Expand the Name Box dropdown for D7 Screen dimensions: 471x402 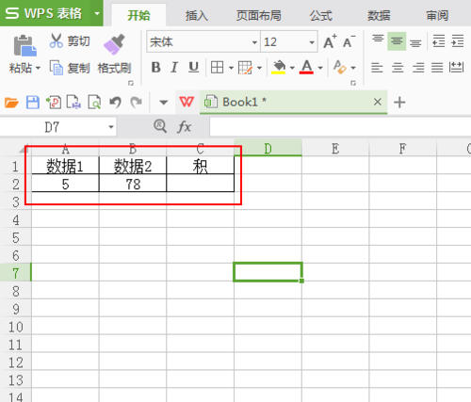point(111,127)
